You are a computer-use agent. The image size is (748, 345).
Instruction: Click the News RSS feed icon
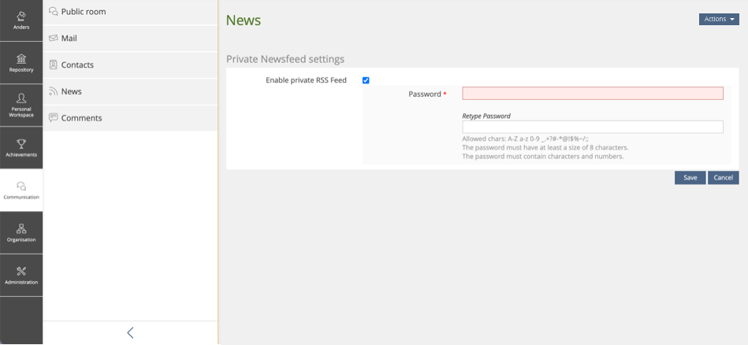pyautogui.click(x=54, y=91)
